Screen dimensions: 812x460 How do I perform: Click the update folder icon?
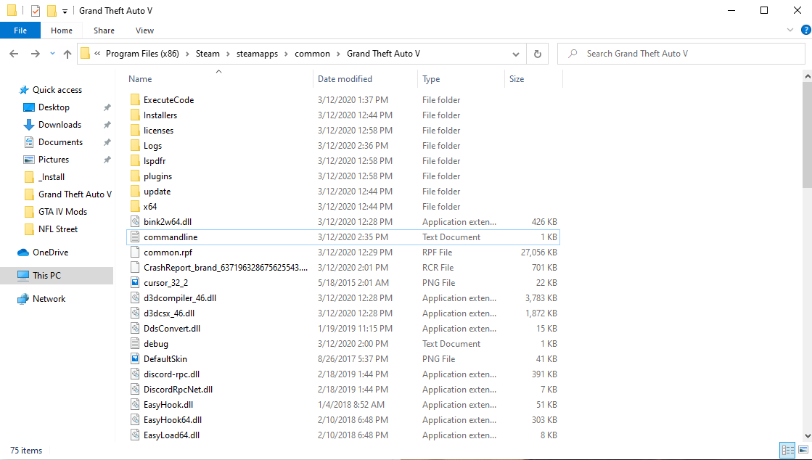[x=135, y=192]
